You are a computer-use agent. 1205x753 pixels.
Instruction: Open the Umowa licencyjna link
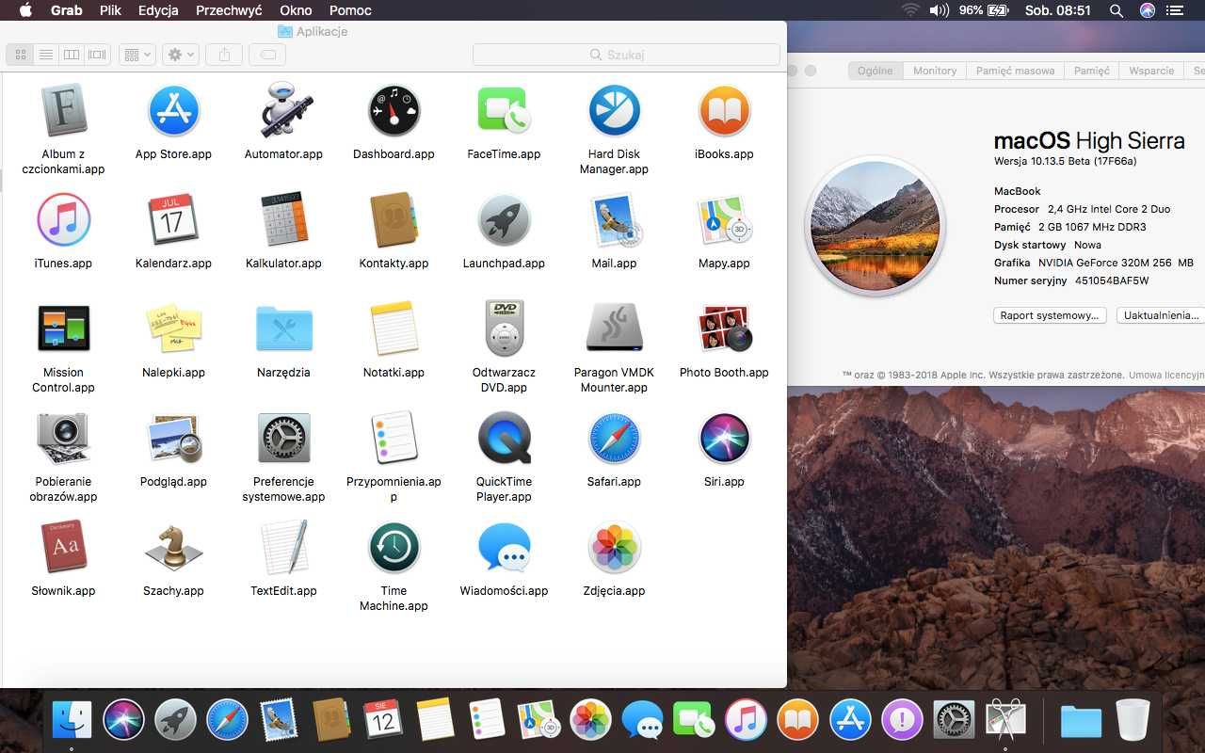[1166, 375]
